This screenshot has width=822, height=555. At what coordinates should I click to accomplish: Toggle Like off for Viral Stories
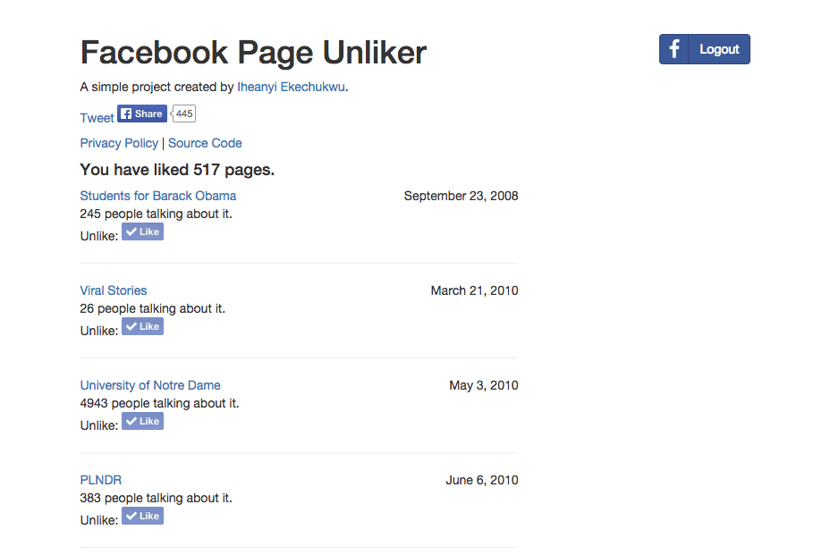(x=142, y=326)
